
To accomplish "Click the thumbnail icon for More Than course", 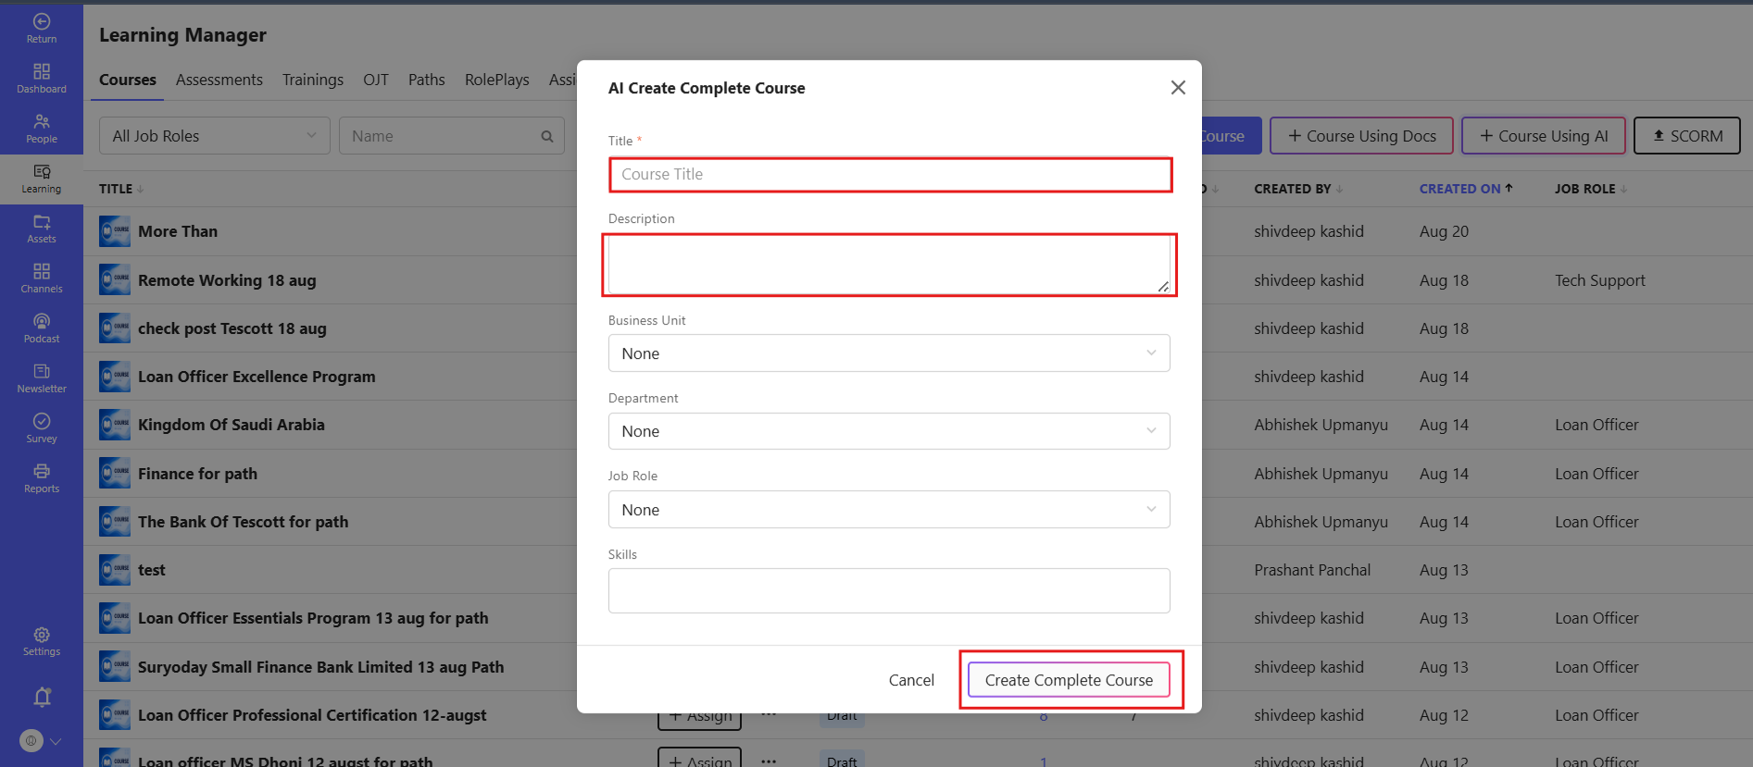I will [115, 231].
